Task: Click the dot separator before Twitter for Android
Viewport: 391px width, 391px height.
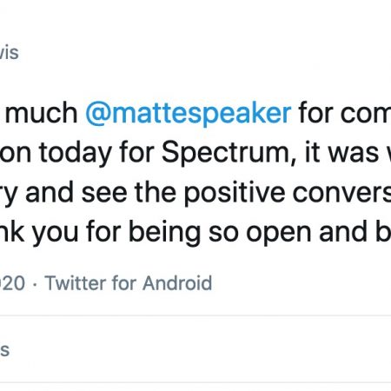Action: [x=35, y=284]
